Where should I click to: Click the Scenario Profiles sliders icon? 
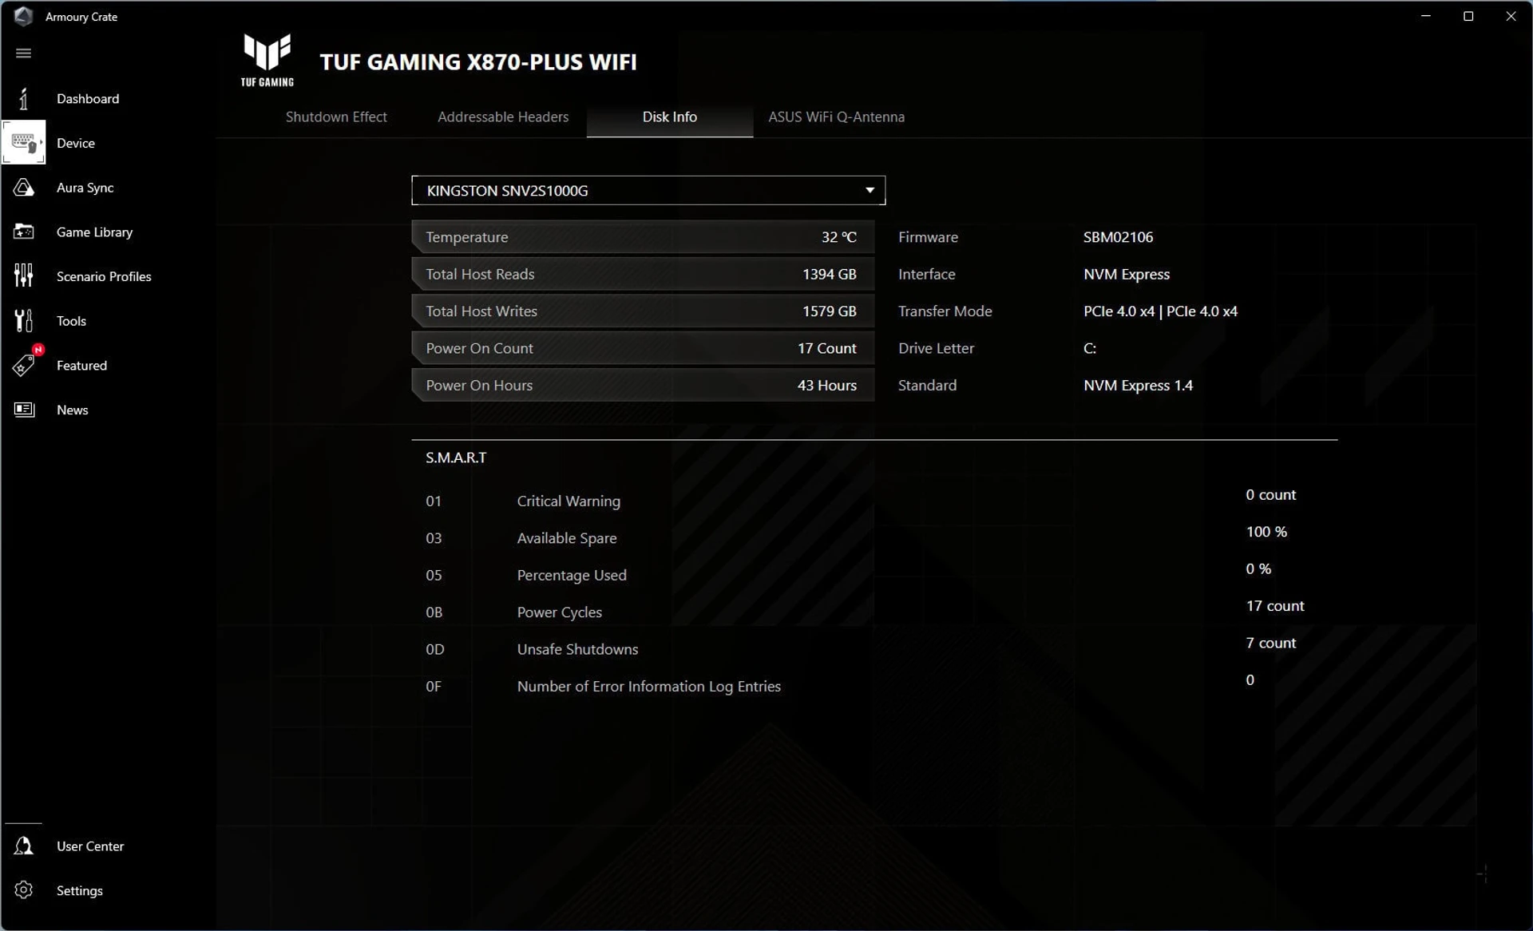click(x=23, y=275)
